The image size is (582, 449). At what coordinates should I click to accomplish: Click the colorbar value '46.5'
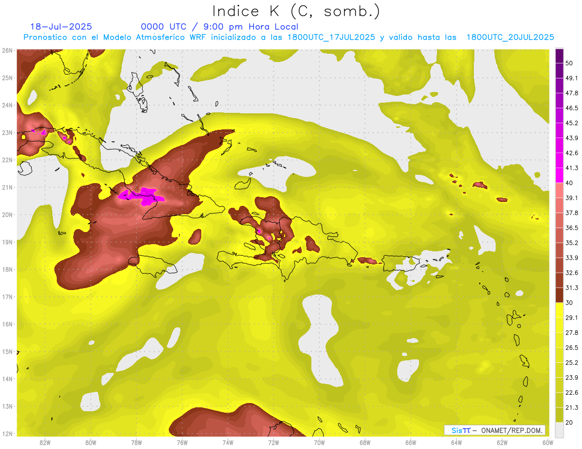pos(571,108)
